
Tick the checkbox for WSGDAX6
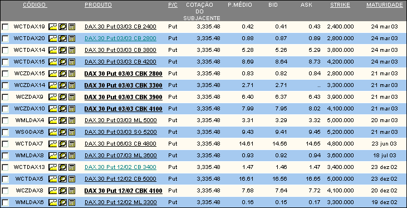[x=5, y=132]
